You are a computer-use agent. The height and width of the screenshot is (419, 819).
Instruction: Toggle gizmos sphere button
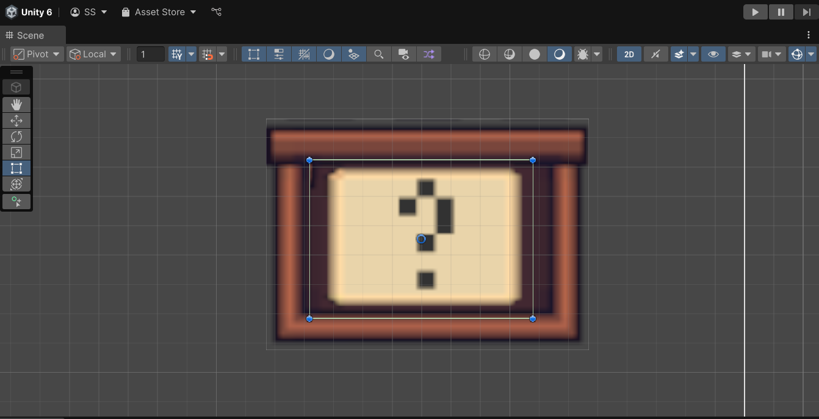coord(796,54)
